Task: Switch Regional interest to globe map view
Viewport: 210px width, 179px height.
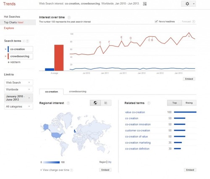Action: point(95,103)
